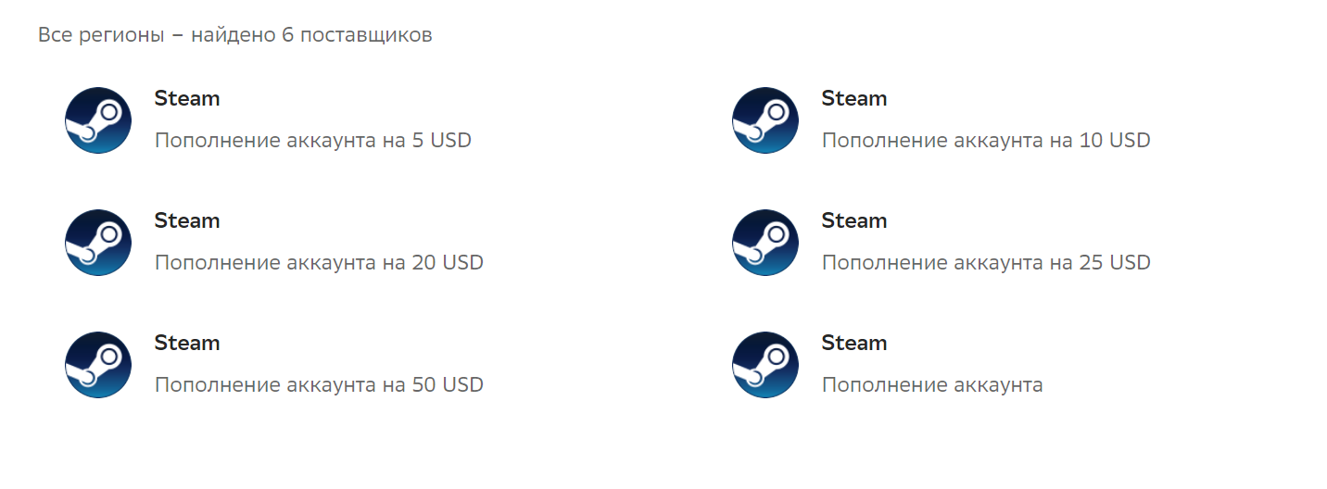Open 'Пополнение аккаунта на 5 USD' link

[x=312, y=141]
